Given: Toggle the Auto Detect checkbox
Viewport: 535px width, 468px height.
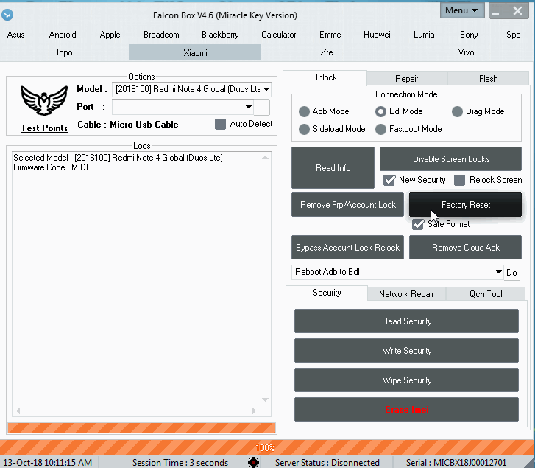Looking at the screenshot, I should coord(221,124).
